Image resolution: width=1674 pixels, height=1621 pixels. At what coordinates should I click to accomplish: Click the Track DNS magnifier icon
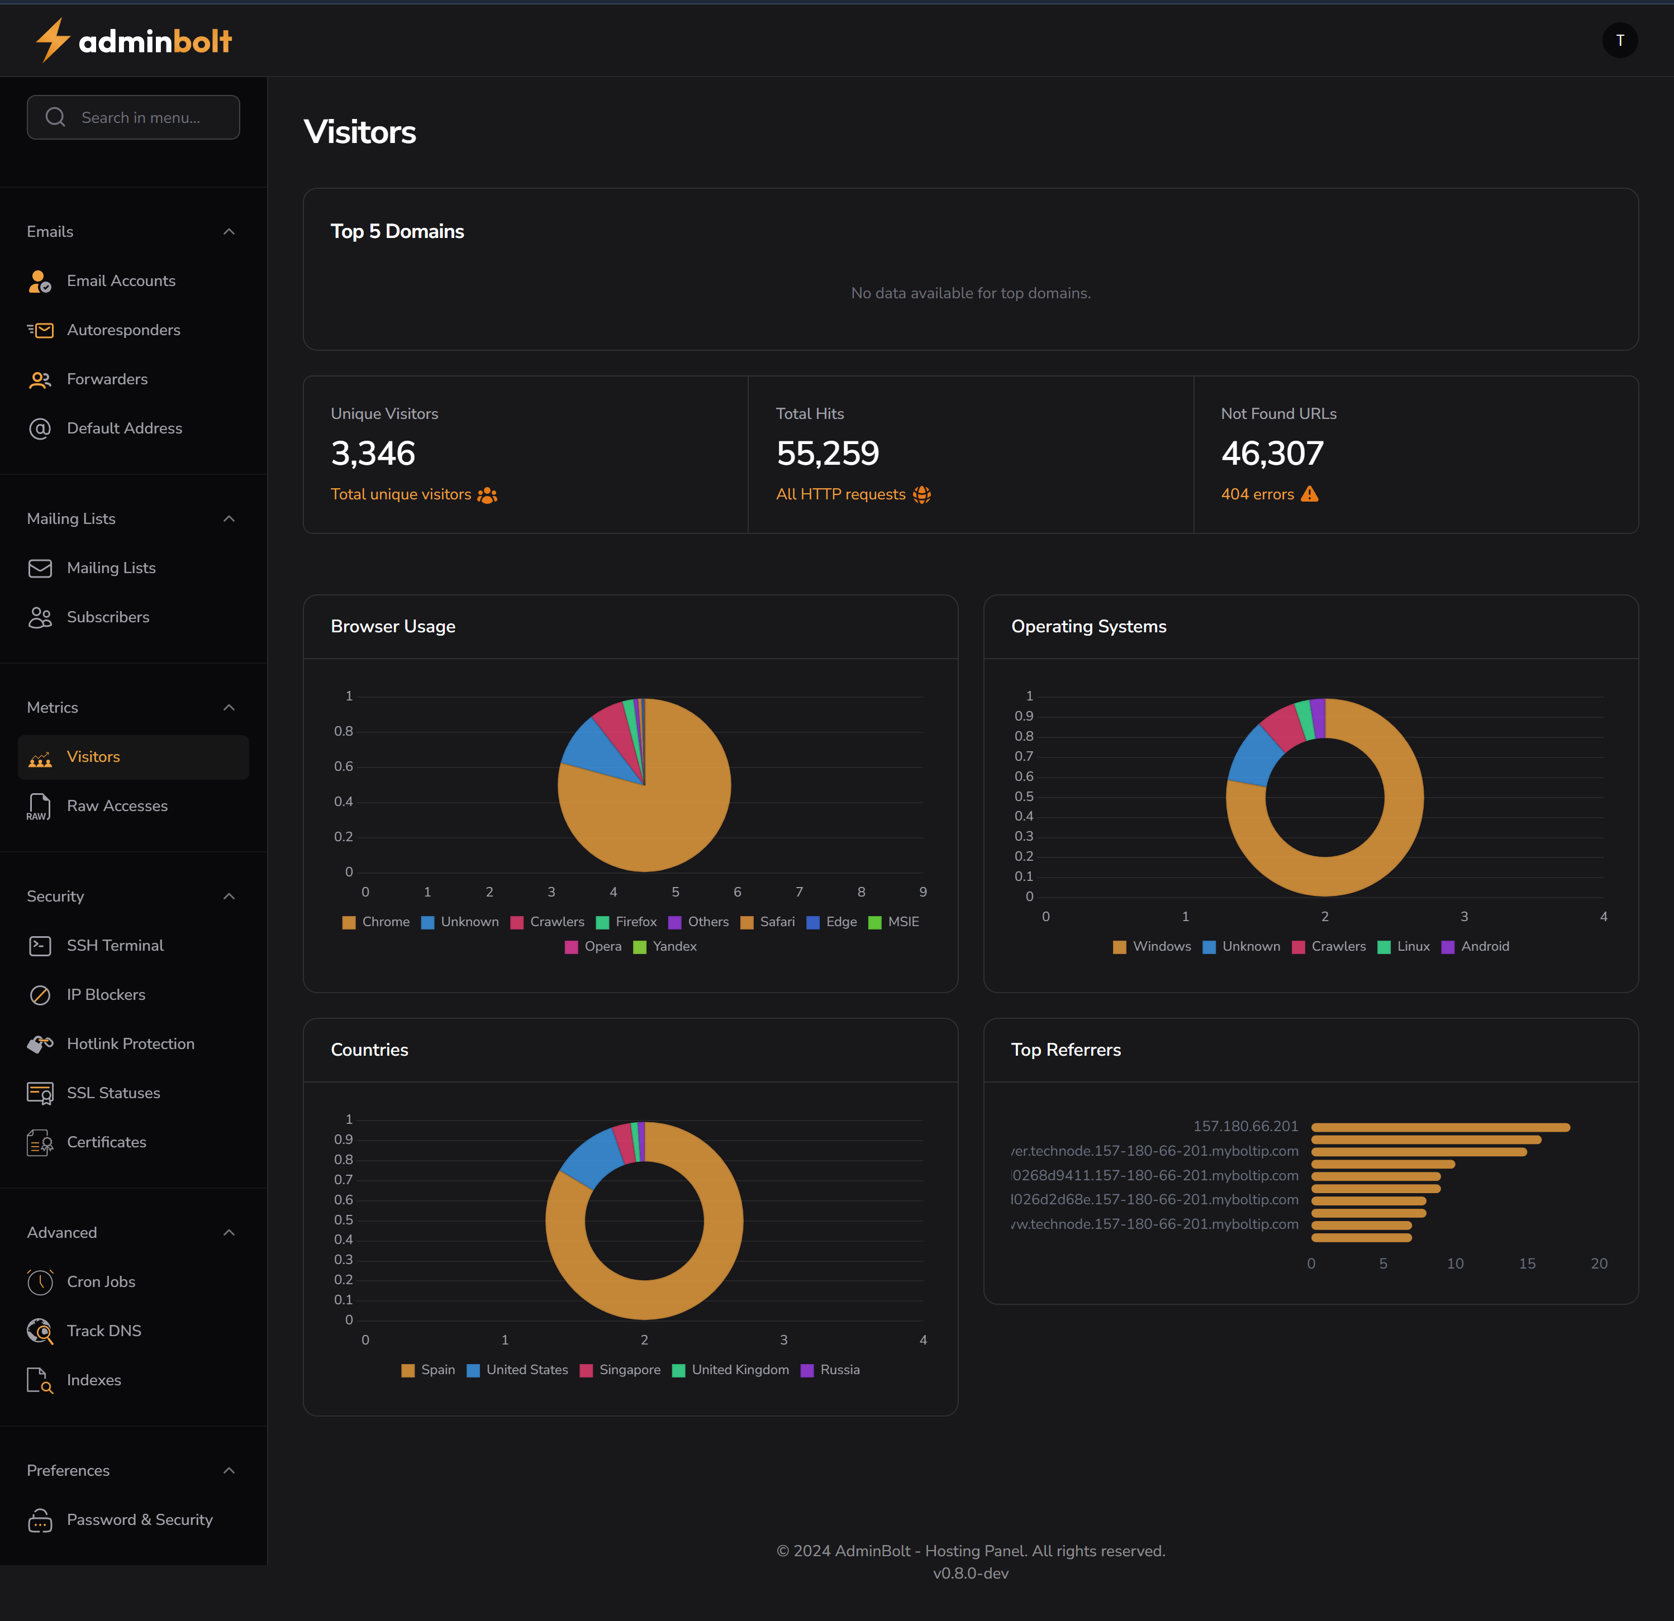(40, 1331)
